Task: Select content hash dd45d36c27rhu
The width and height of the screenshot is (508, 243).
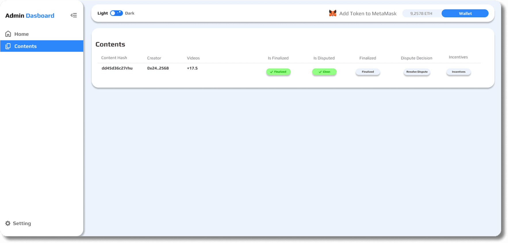Action: click(x=117, y=68)
